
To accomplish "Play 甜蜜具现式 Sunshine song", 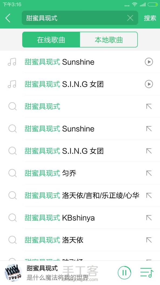I will coord(149,62).
